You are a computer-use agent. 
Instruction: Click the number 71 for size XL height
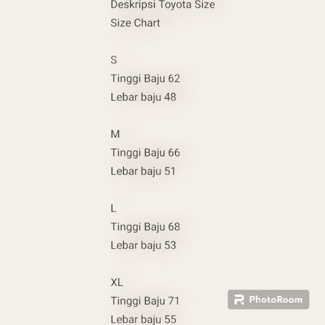click(x=173, y=301)
